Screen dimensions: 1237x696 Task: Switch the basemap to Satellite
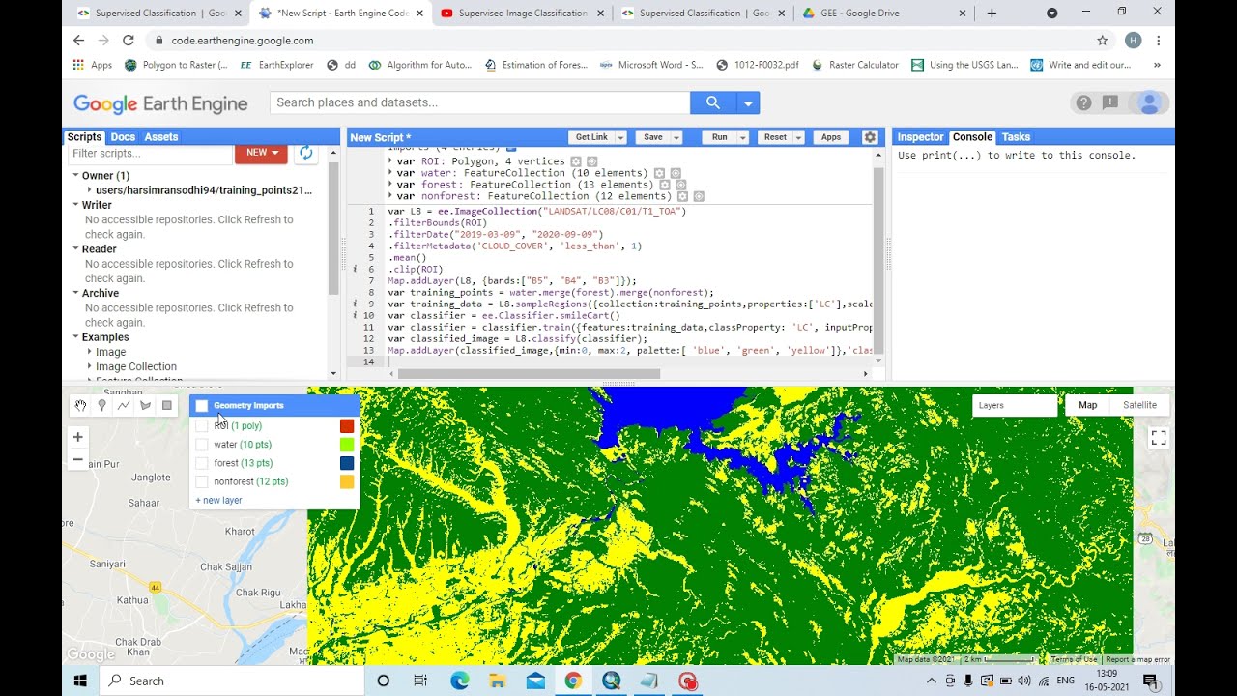coord(1139,405)
